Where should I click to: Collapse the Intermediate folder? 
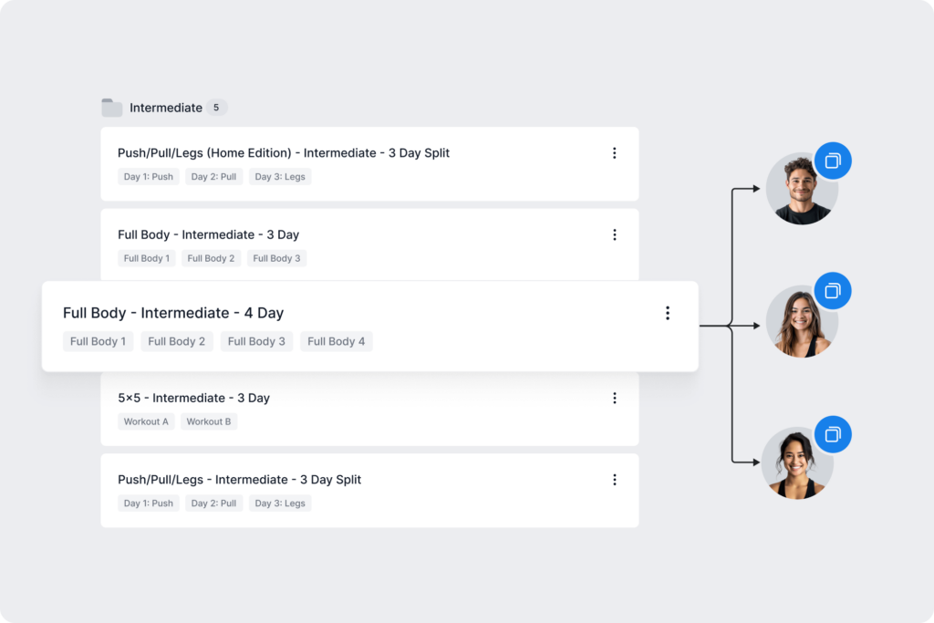pos(166,107)
